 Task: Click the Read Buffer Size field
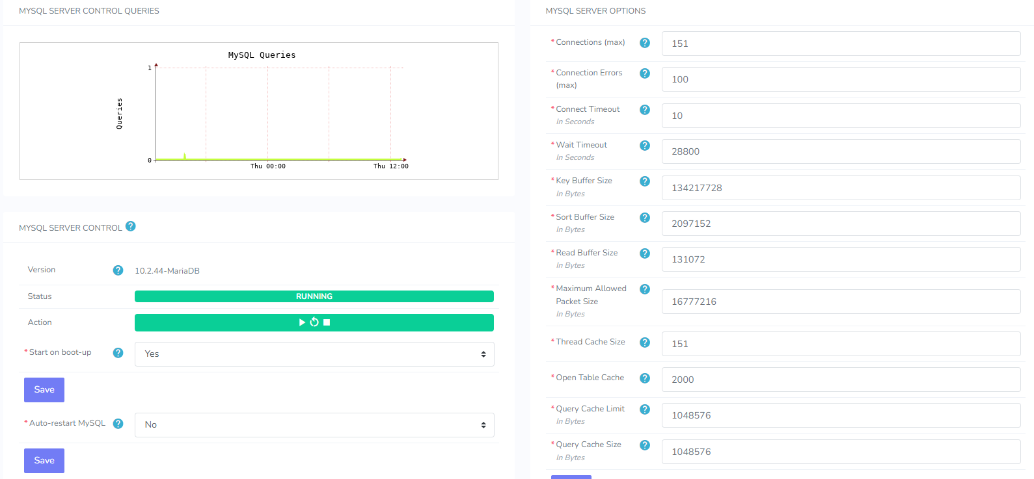[841, 259]
